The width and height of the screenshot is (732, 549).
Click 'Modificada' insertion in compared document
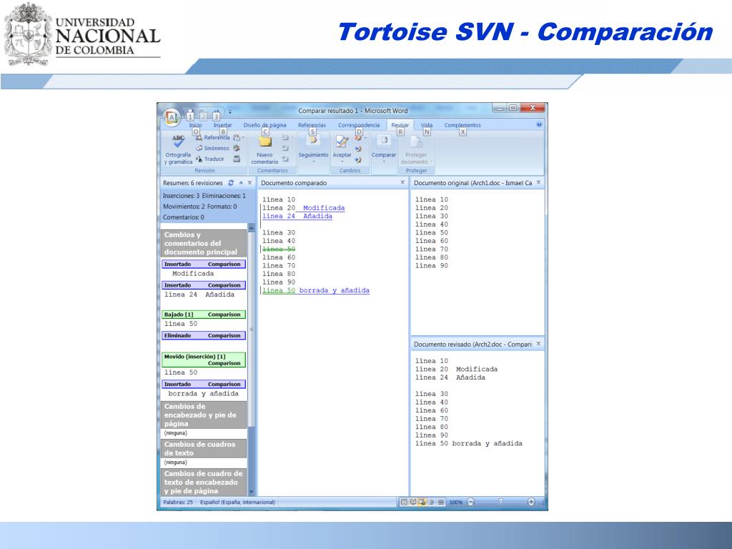tap(324, 208)
